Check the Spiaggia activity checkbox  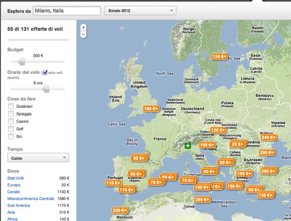click(x=11, y=114)
